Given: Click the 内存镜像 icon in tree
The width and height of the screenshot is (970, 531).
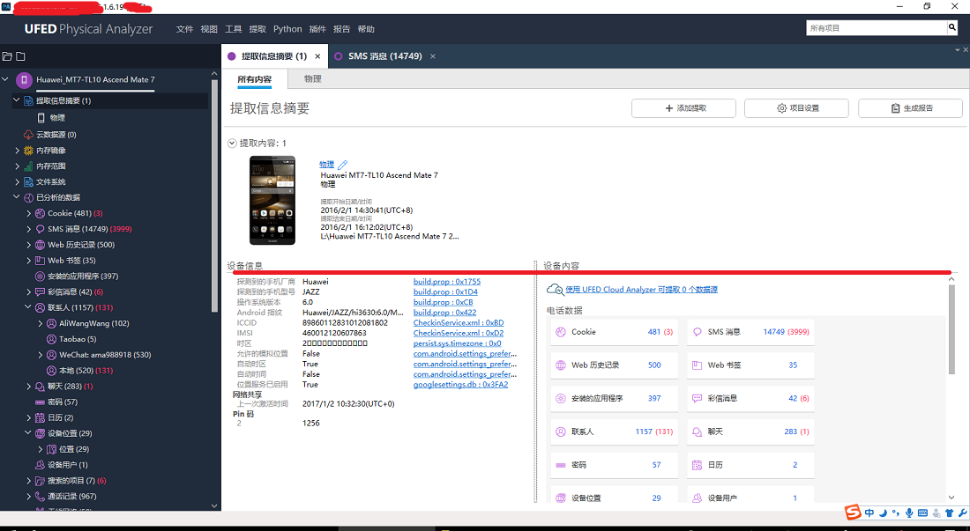Looking at the screenshot, I should 28,150.
